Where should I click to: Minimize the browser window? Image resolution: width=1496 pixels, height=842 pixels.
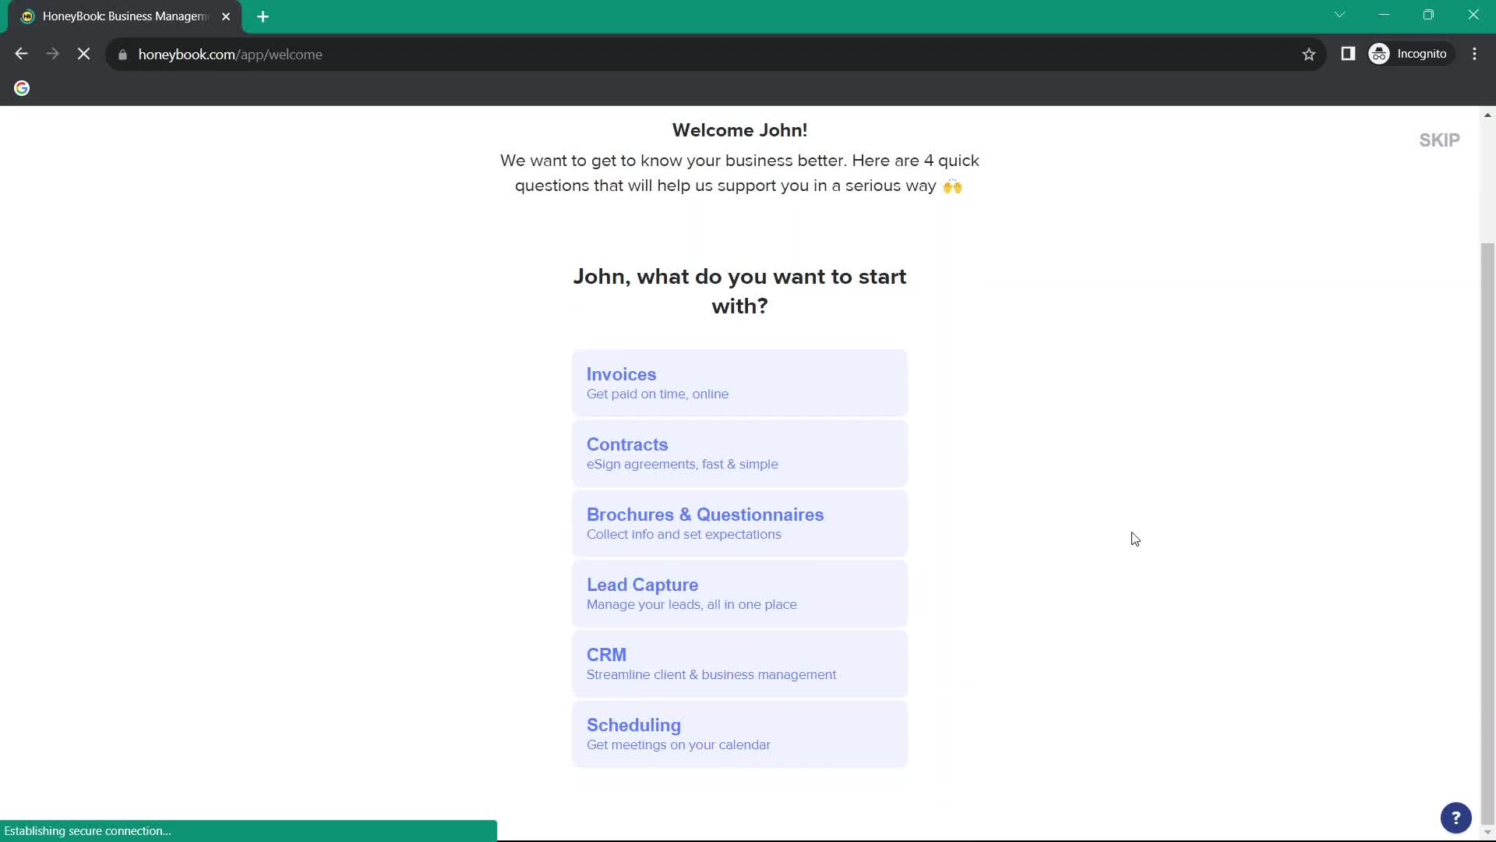[x=1384, y=15]
